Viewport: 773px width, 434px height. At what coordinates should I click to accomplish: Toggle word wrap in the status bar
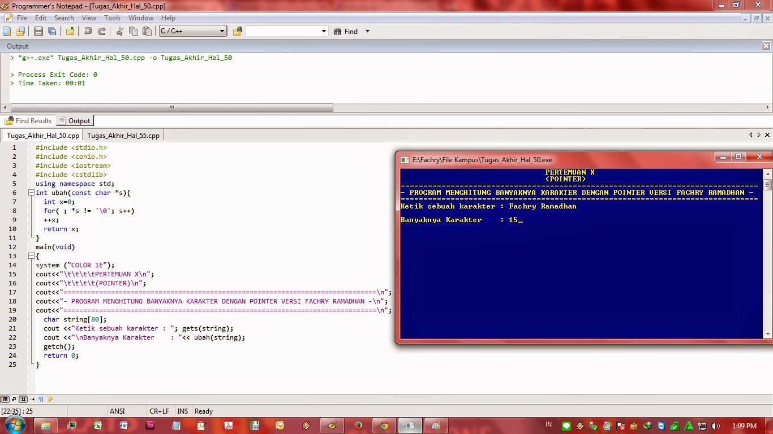click(x=14, y=399)
